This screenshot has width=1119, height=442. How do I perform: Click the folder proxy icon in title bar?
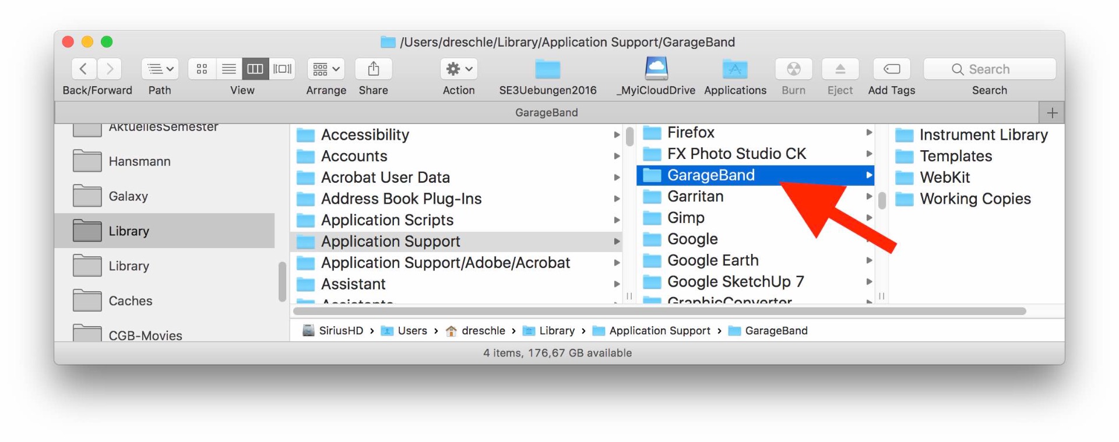[388, 42]
